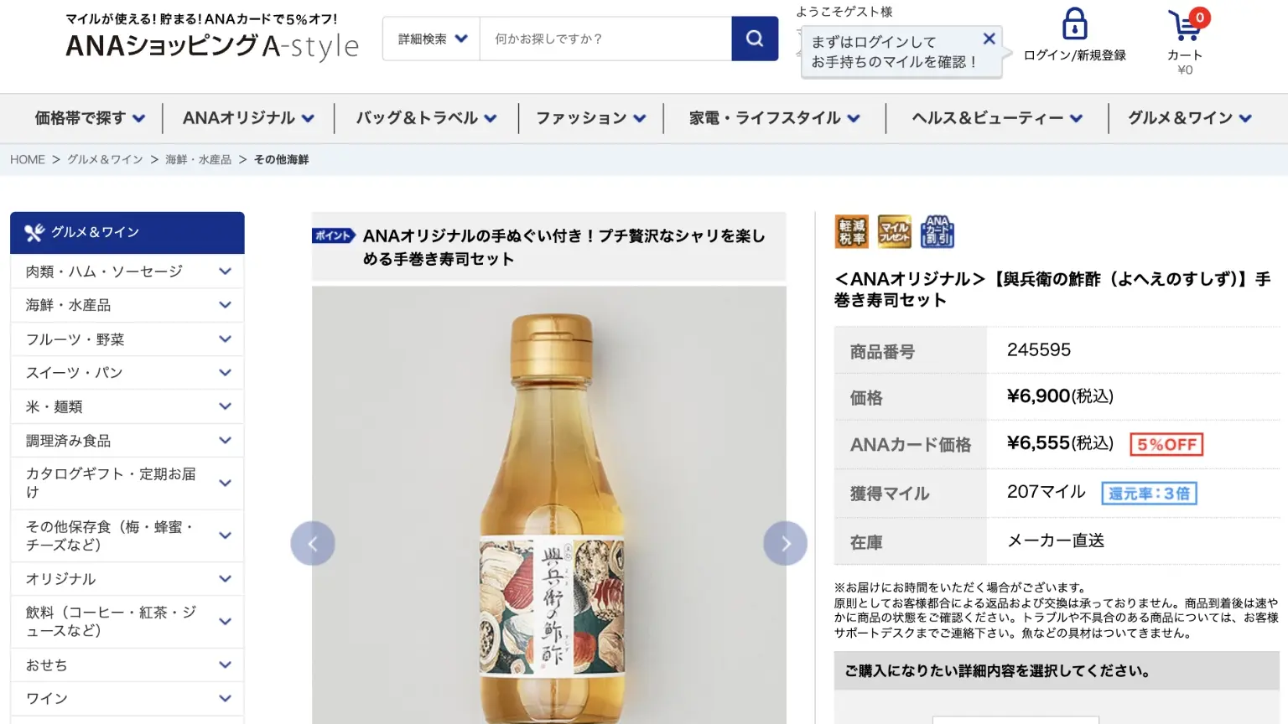
Task: Click the 海鮮・水産品 breadcrumb link
Action: click(x=198, y=159)
